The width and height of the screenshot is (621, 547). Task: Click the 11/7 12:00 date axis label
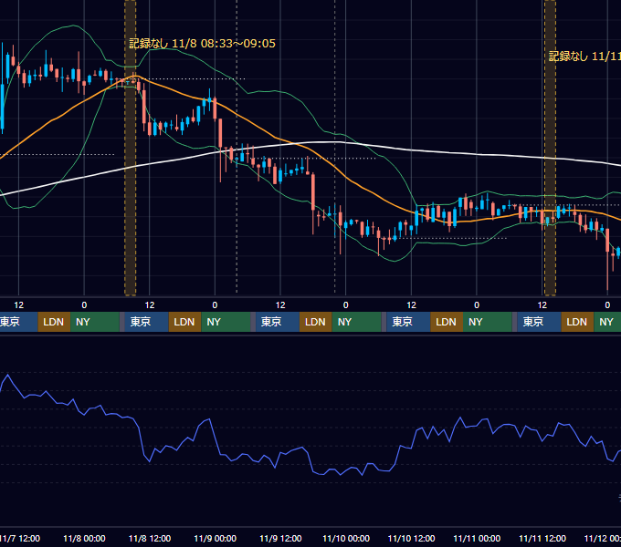point(20,539)
